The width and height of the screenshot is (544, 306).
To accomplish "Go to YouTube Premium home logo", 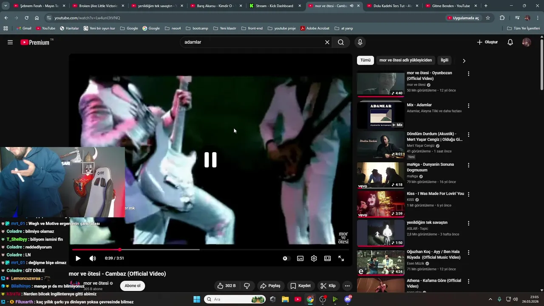I will pyautogui.click(x=36, y=42).
